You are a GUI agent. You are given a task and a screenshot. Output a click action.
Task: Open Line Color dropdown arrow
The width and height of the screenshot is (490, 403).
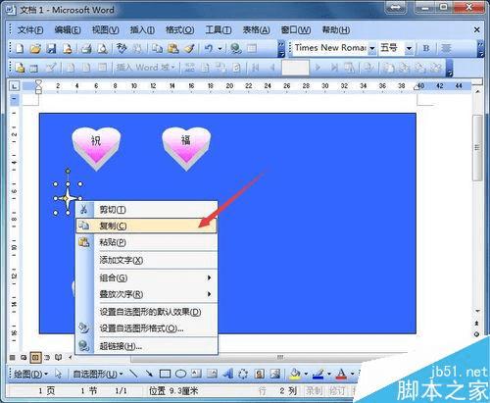click(x=328, y=374)
